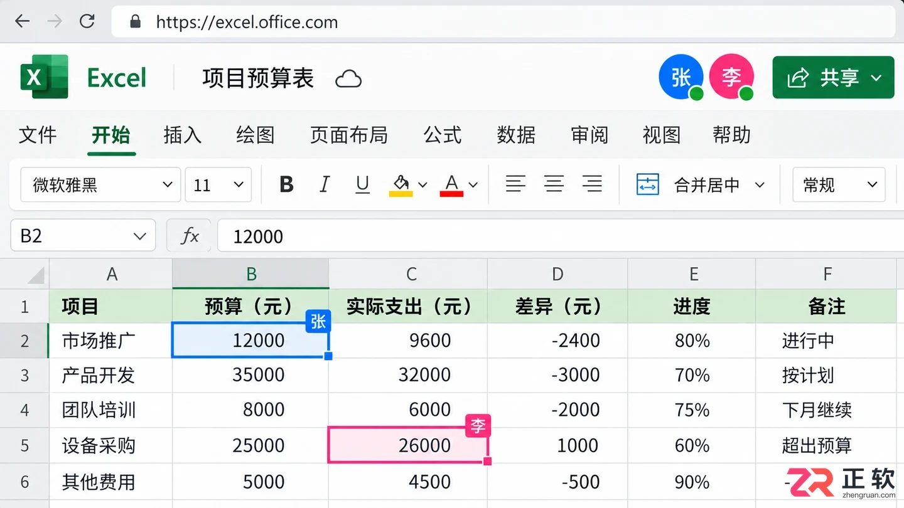This screenshot has width=904, height=508.
Task: Click the blue 张 user avatar
Action: click(681, 77)
